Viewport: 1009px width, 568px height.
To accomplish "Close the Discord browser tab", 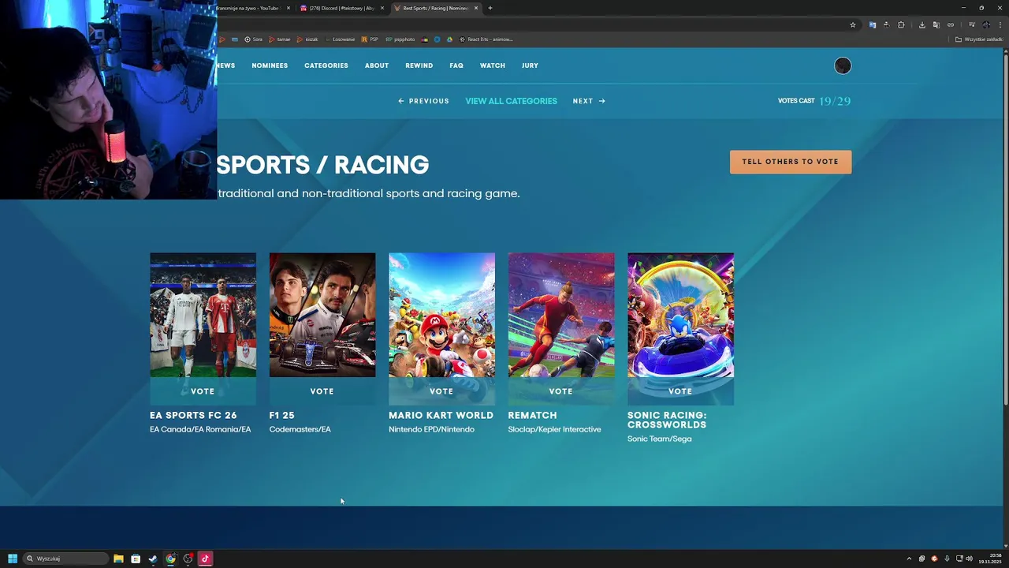I will (x=382, y=8).
